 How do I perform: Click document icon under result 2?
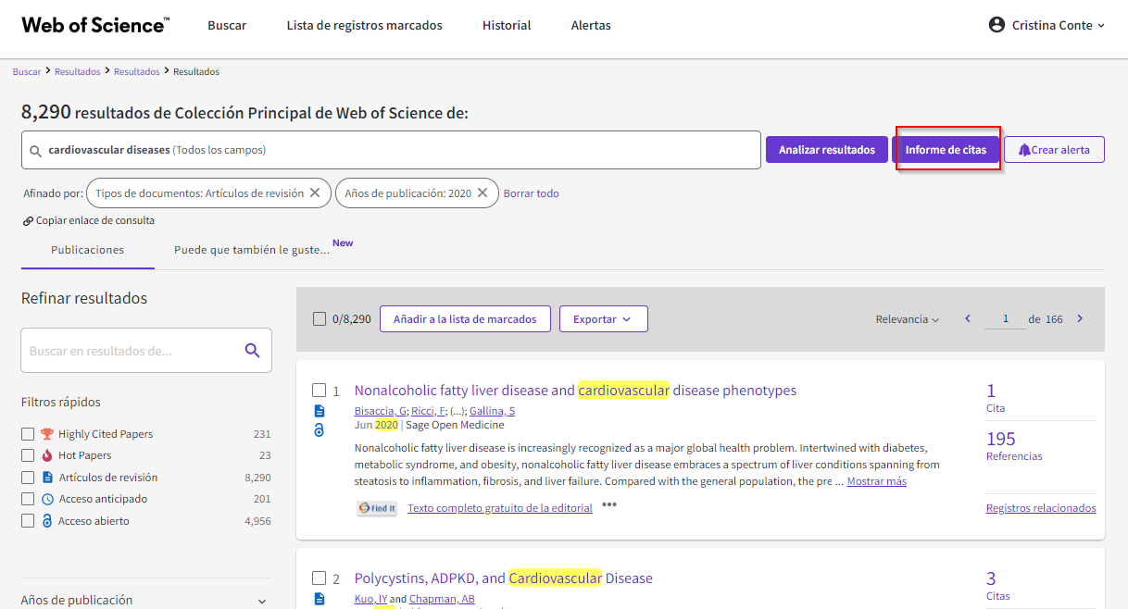click(x=320, y=599)
